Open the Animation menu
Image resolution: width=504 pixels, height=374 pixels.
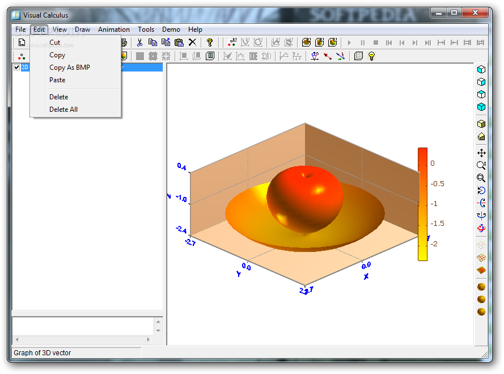pos(114,30)
